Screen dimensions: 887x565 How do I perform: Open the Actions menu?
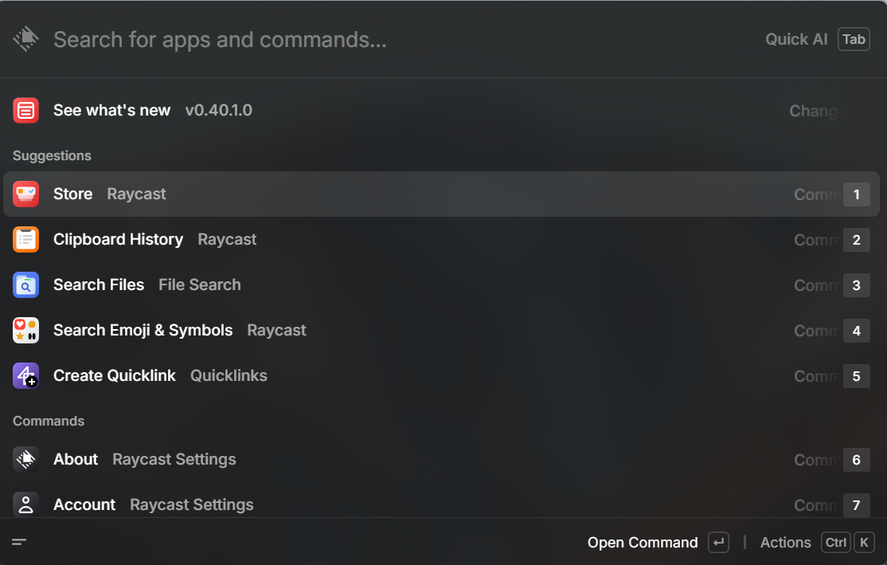click(x=785, y=543)
